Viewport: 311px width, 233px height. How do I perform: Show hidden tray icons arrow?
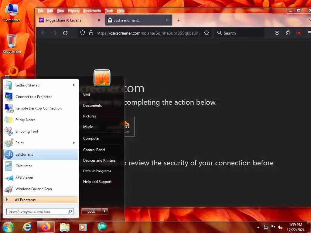pyautogui.click(x=258, y=227)
